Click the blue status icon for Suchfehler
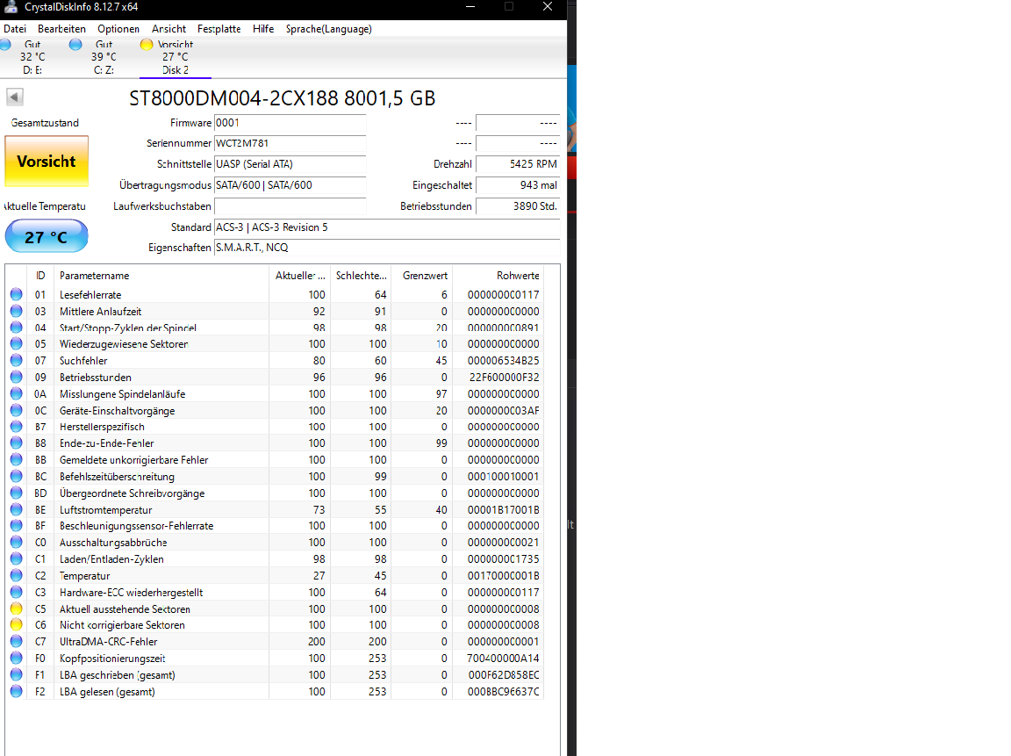Image resolution: width=1011 pixels, height=756 pixels. [16, 361]
